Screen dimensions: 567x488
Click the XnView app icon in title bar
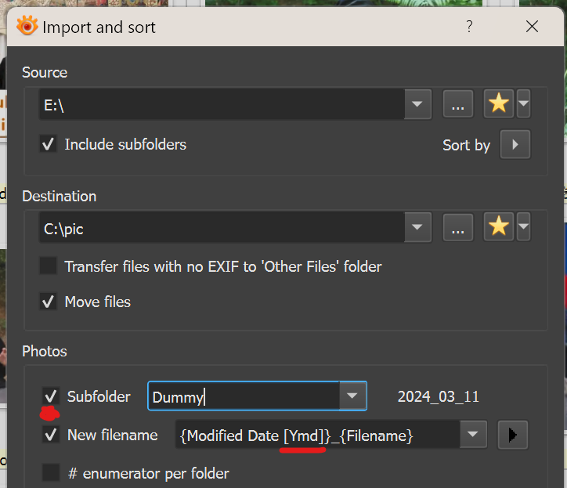point(27,27)
